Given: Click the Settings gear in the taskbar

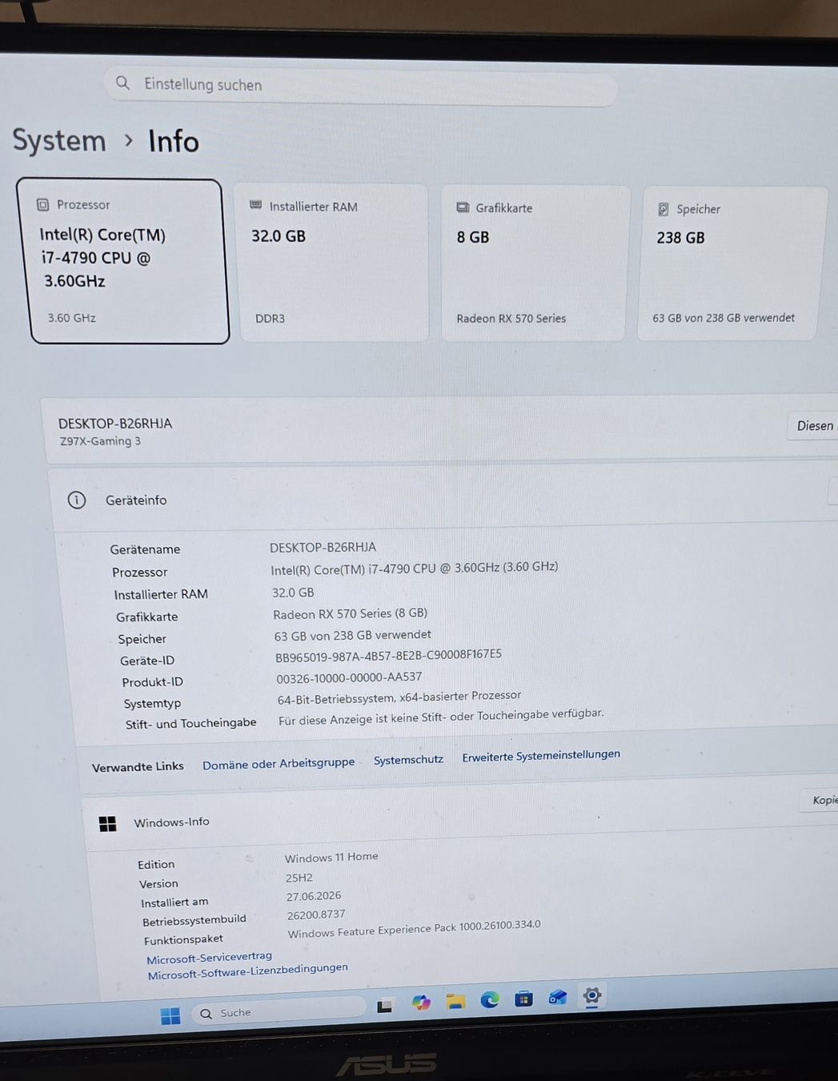Looking at the screenshot, I should click(592, 995).
